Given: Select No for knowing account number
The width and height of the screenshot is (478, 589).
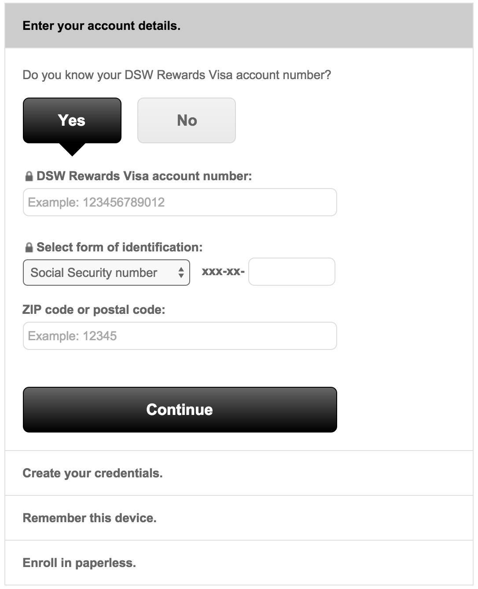Looking at the screenshot, I should click(187, 120).
